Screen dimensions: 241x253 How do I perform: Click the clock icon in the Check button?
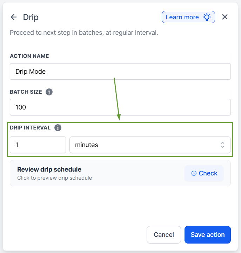point(194,173)
